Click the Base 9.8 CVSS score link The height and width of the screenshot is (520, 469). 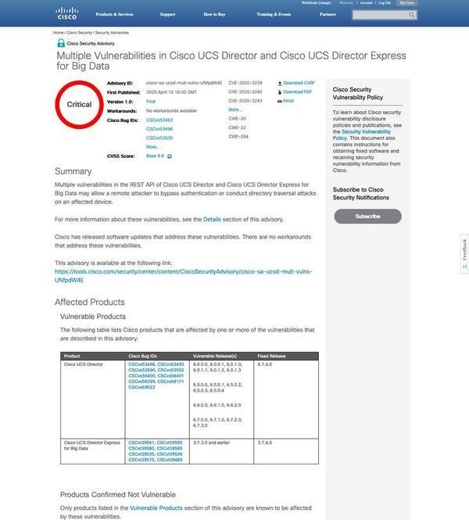click(155, 156)
